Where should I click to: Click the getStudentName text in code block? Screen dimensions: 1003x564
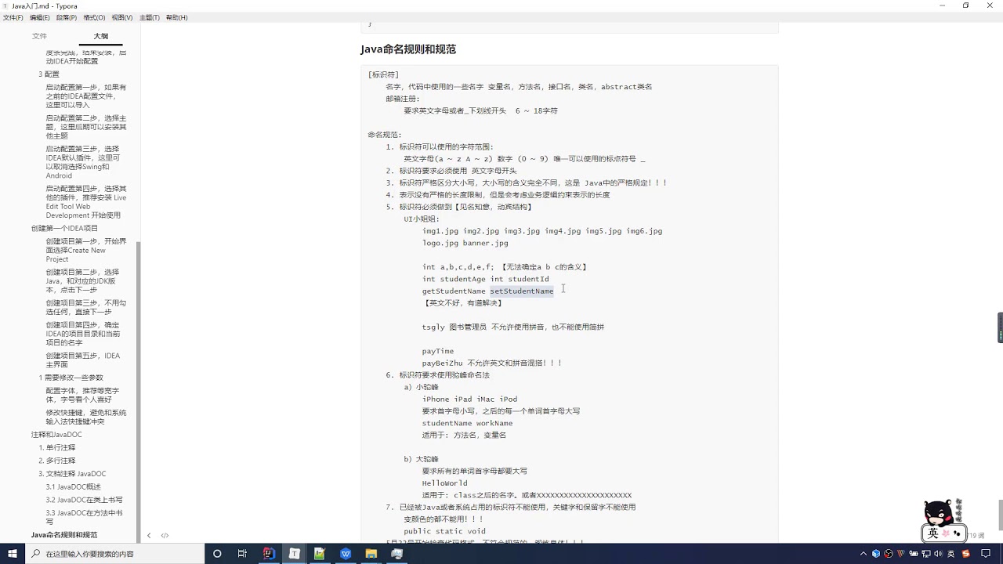[x=454, y=291]
